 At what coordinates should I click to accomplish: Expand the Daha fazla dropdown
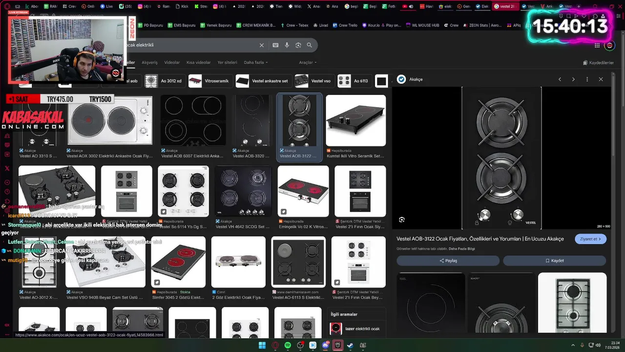256,63
